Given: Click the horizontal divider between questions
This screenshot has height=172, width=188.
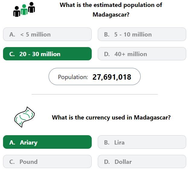Looking at the screenshot, I should click(x=94, y=94).
